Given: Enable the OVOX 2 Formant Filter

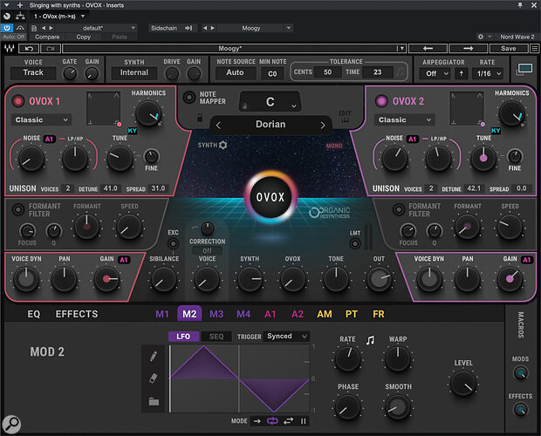Looking at the screenshot, I should click(399, 209).
